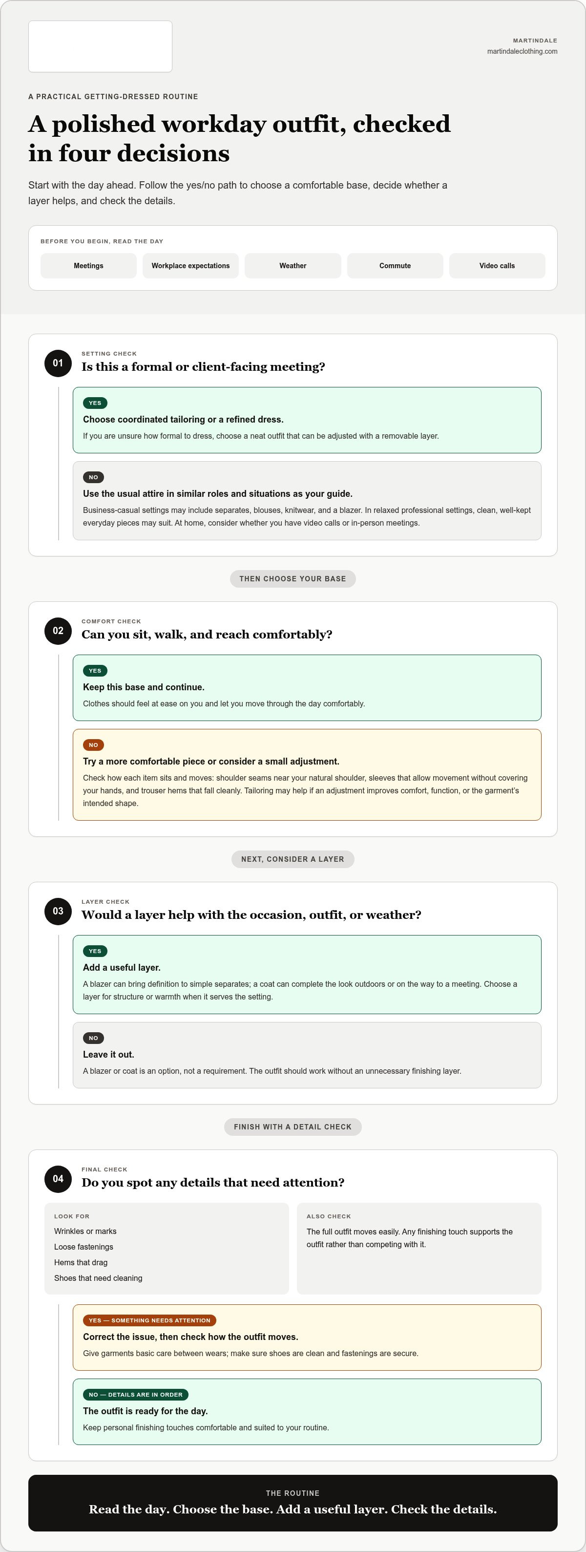Click the step 04 number badge
The width and height of the screenshot is (586, 1552).
click(58, 1178)
